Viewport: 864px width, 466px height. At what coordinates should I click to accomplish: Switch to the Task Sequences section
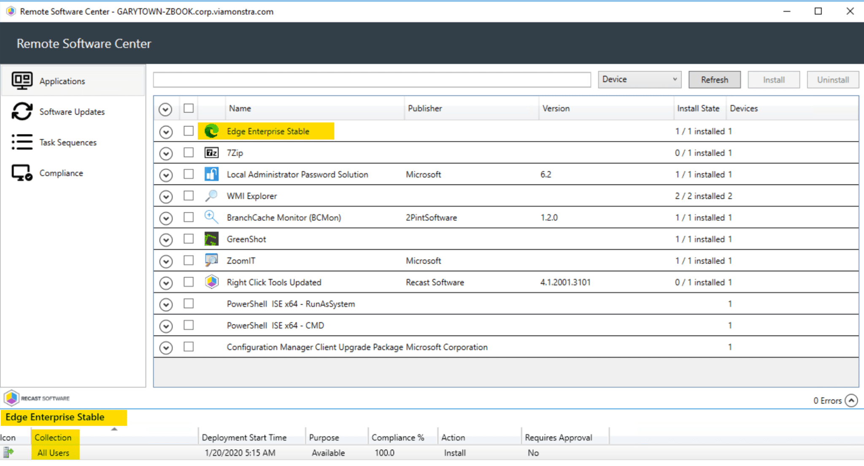point(67,143)
